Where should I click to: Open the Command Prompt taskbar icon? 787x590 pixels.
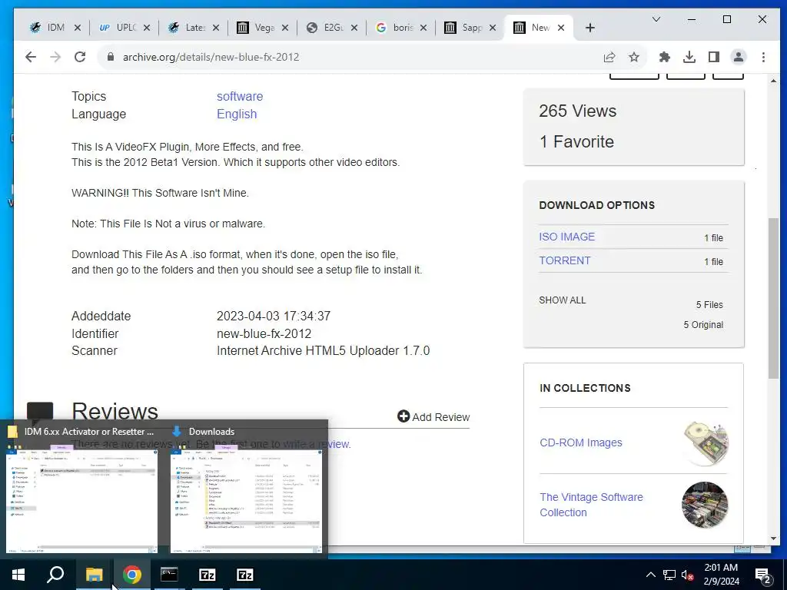169,575
